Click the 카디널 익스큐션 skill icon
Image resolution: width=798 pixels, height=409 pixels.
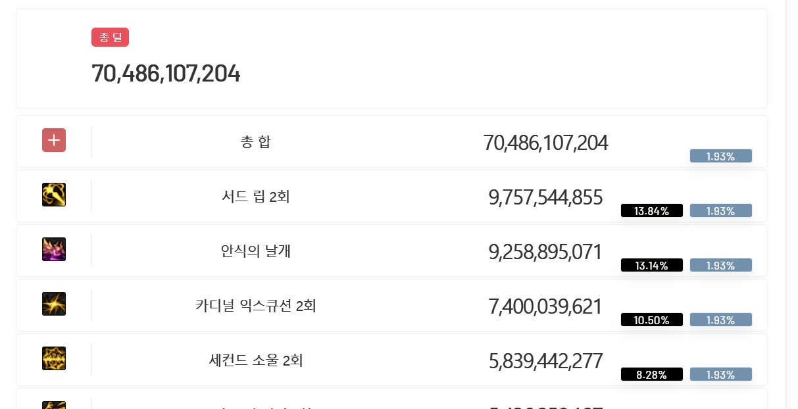[54, 304]
